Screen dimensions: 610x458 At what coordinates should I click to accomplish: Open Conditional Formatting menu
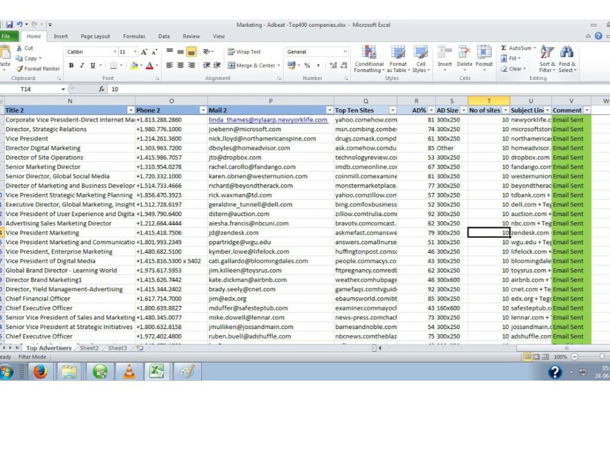(x=369, y=59)
